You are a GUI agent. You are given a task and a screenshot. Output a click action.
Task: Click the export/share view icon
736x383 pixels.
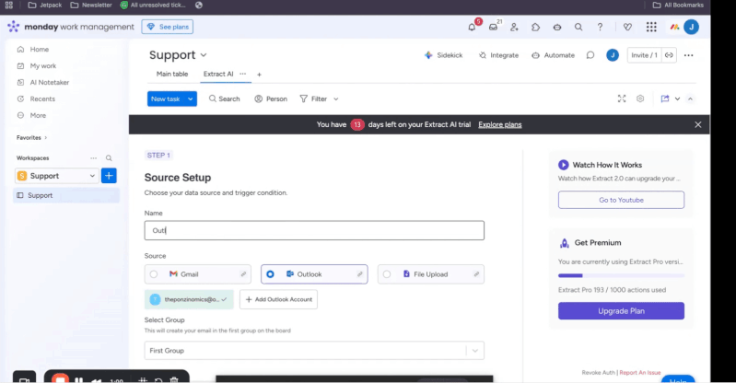pos(665,99)
